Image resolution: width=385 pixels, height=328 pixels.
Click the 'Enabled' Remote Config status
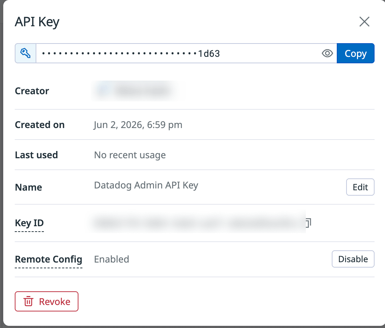coord(112,259)
